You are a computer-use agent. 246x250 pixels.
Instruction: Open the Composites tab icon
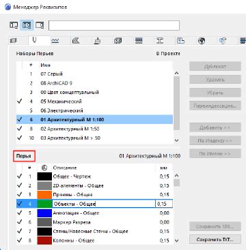point(139,41)
